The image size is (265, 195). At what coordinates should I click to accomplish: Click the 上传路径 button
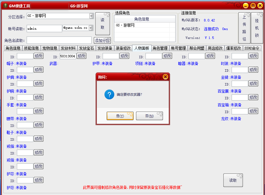click(x=244, y=28)
